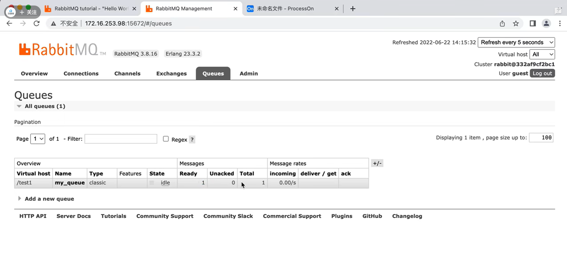Sort by the Type column header

click(96, 173)
